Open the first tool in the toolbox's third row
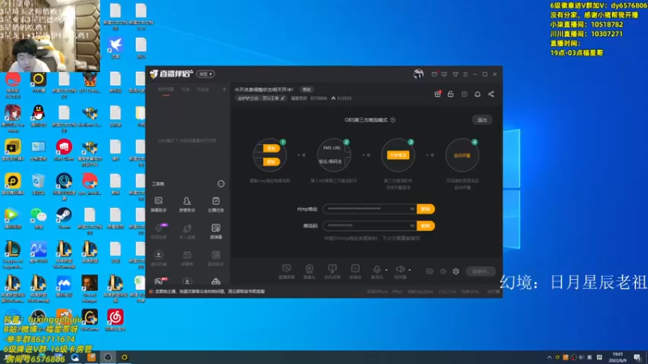The width and height of the screenshot is (648, 364). point(159,258)
